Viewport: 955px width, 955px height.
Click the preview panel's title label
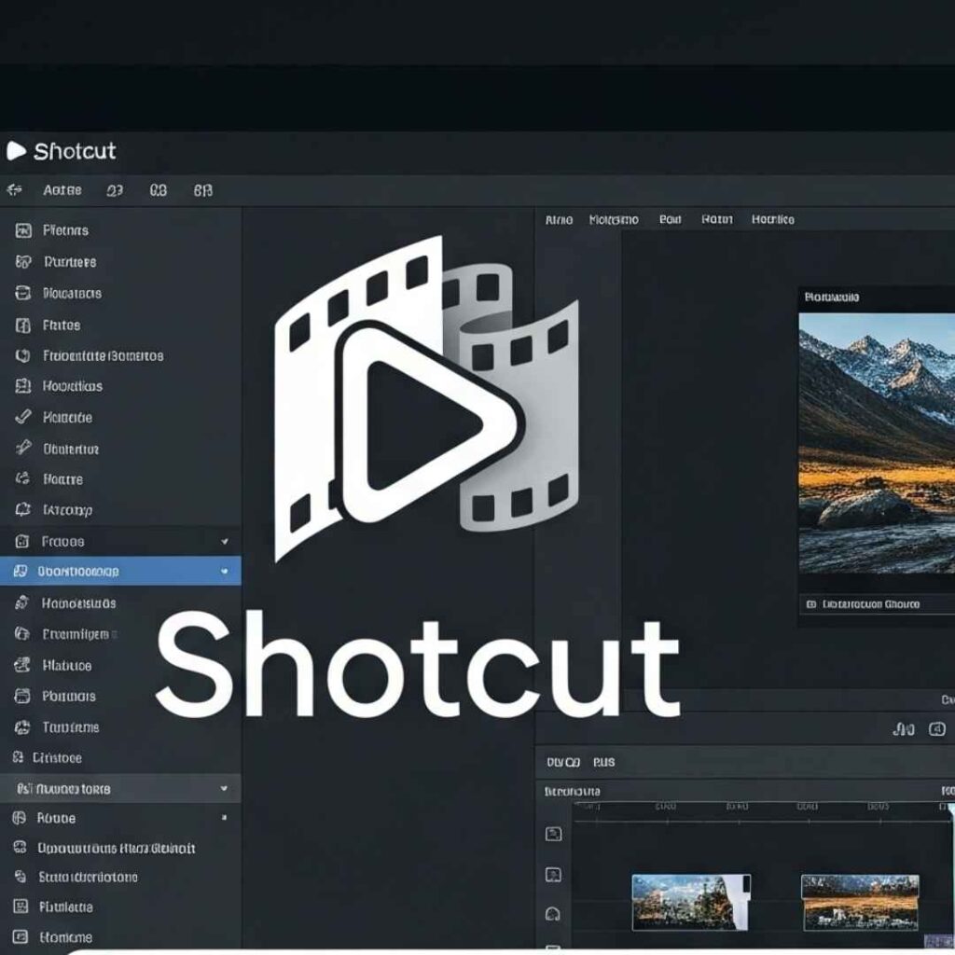coord(831,298)
